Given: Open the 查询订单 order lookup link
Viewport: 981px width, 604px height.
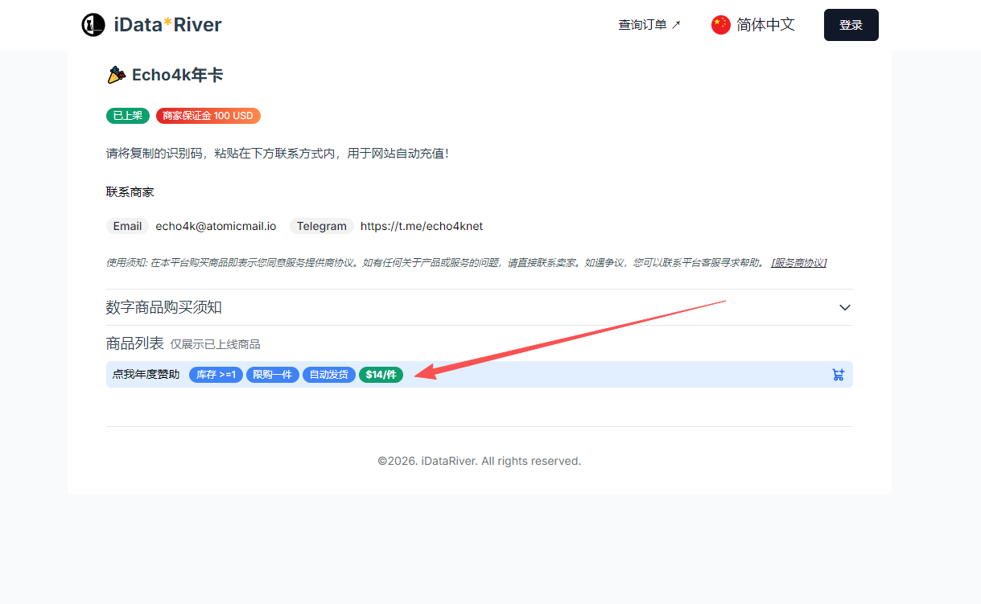Looking at the screenshot, I should click(x=649, y=25).
